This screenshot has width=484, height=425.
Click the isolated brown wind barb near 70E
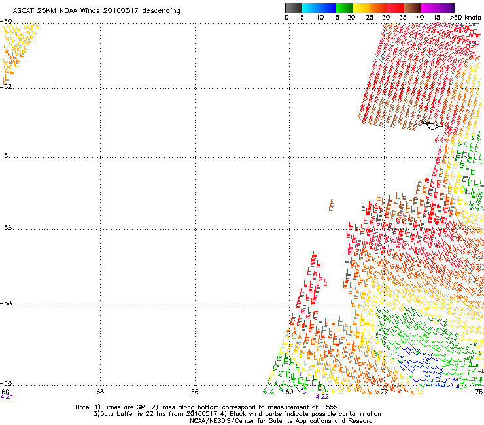pos(331,205)
